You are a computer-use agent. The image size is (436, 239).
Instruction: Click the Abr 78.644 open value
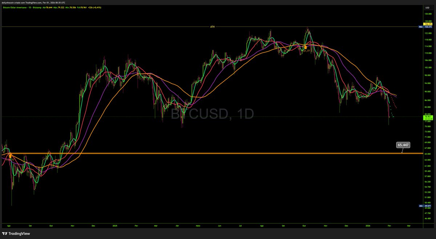tap(47, 8)
